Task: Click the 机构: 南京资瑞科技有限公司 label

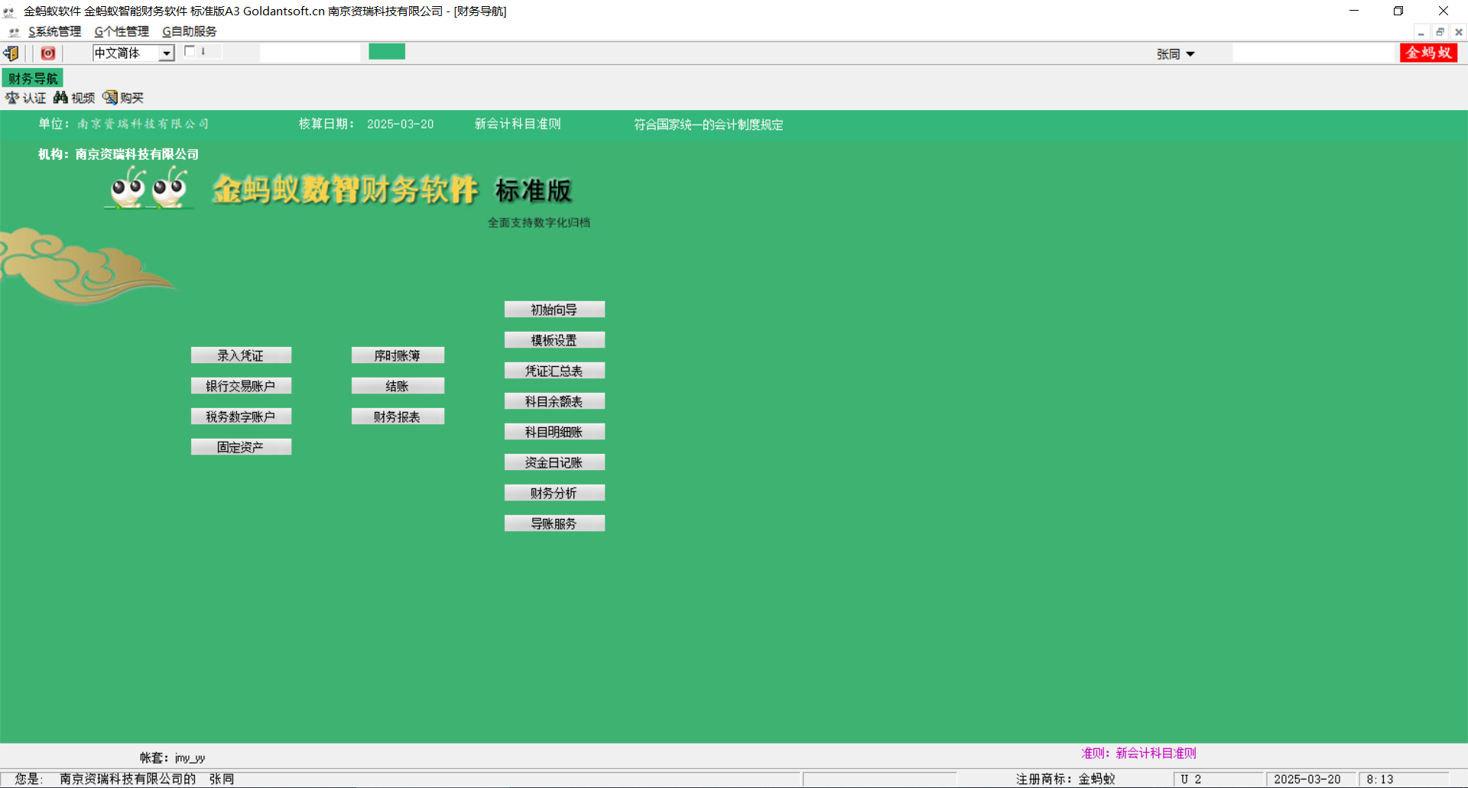Action: coord(119,154)
